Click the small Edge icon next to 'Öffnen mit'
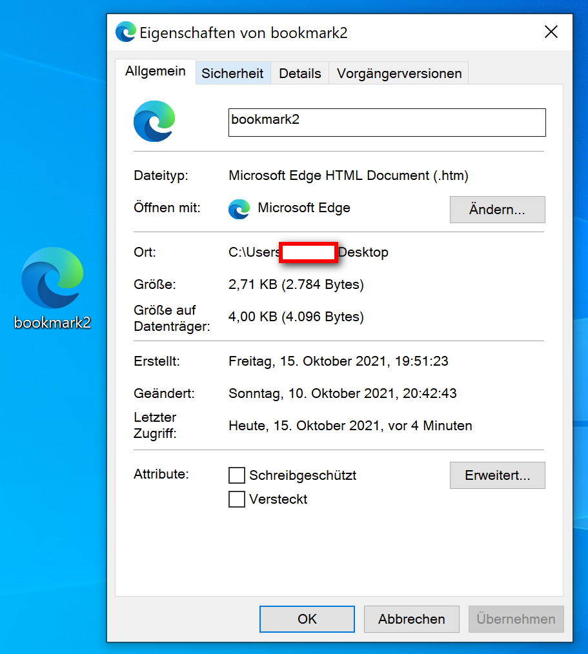588x654 pixels. [239, 209]
